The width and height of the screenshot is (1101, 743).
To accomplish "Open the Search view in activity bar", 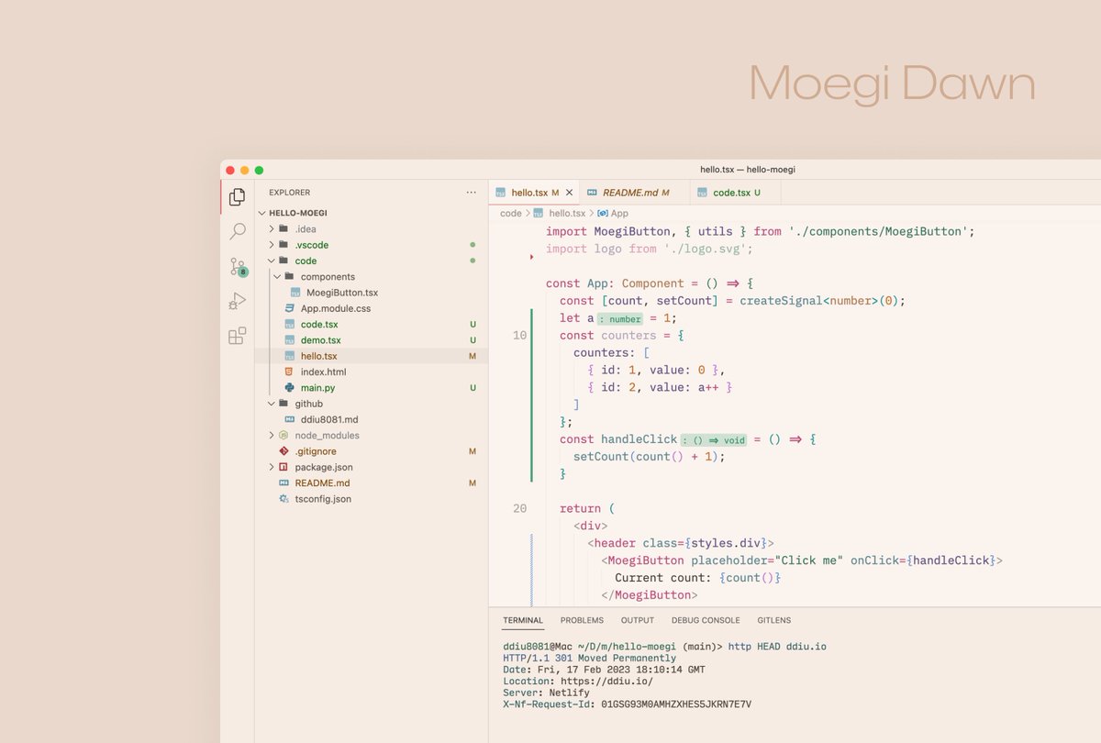I will 238,231.
